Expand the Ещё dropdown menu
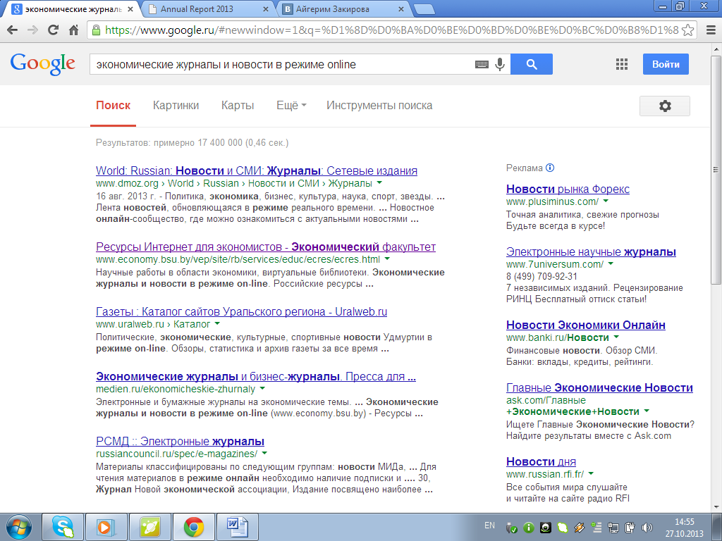The width and height of the screenshot is (722, 541). (291, 106)
